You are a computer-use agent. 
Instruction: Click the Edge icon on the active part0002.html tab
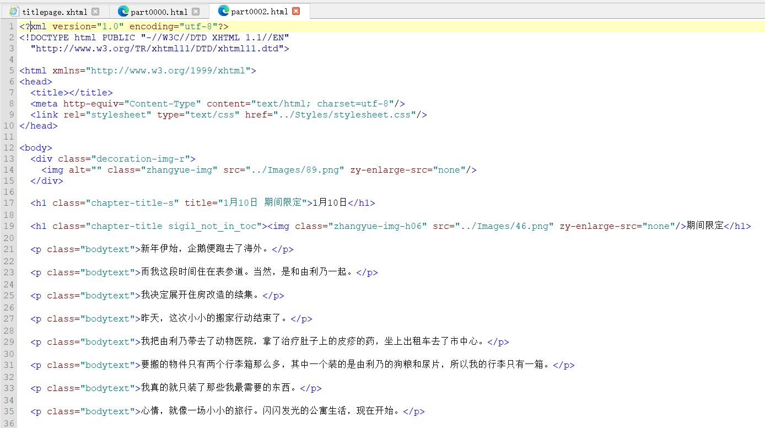click(223, 10)
